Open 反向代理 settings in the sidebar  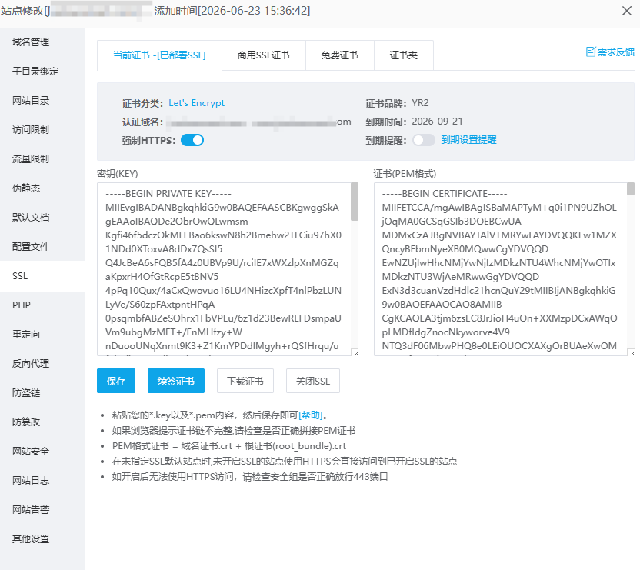pyautogui.click(x=31, y=364)
